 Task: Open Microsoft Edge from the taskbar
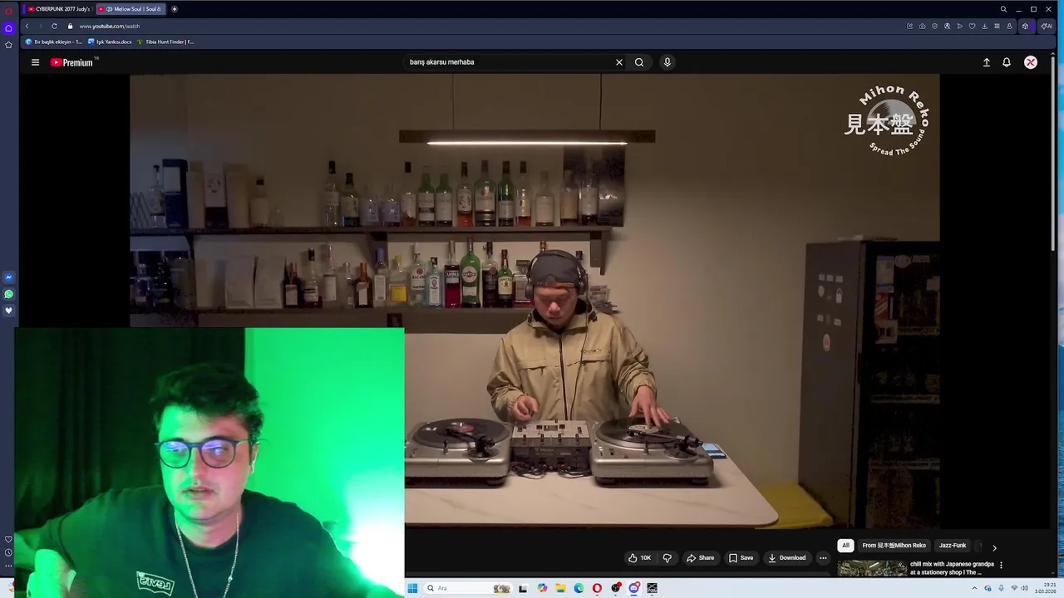tap(579, 588)
